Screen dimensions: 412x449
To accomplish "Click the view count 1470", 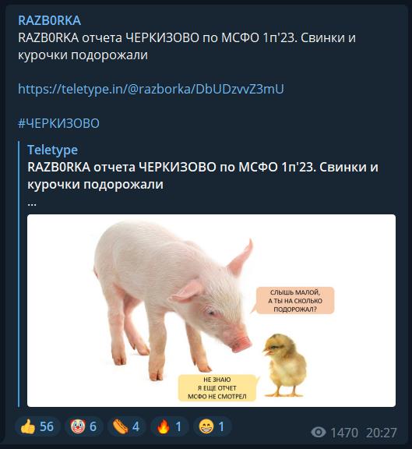I will pyautogui.click(x=344, y=433).
